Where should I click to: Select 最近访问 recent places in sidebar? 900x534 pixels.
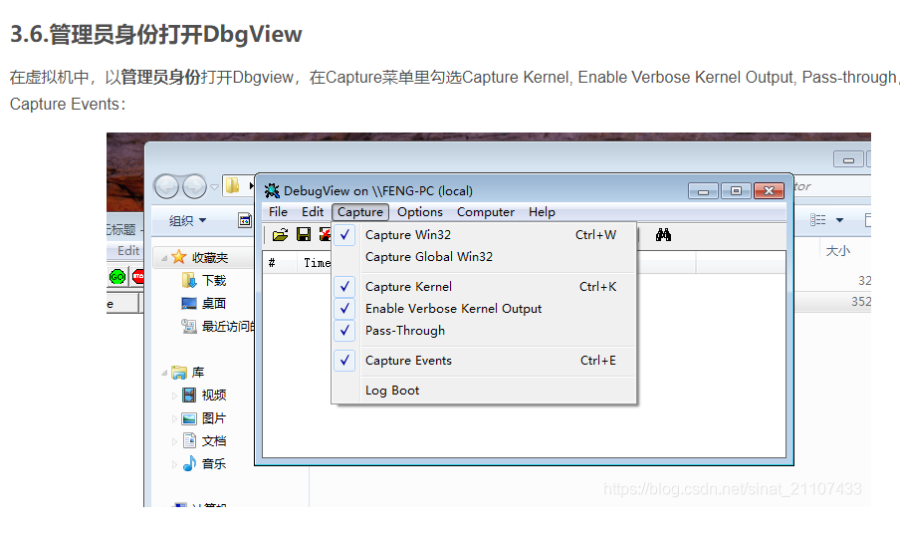228,326
